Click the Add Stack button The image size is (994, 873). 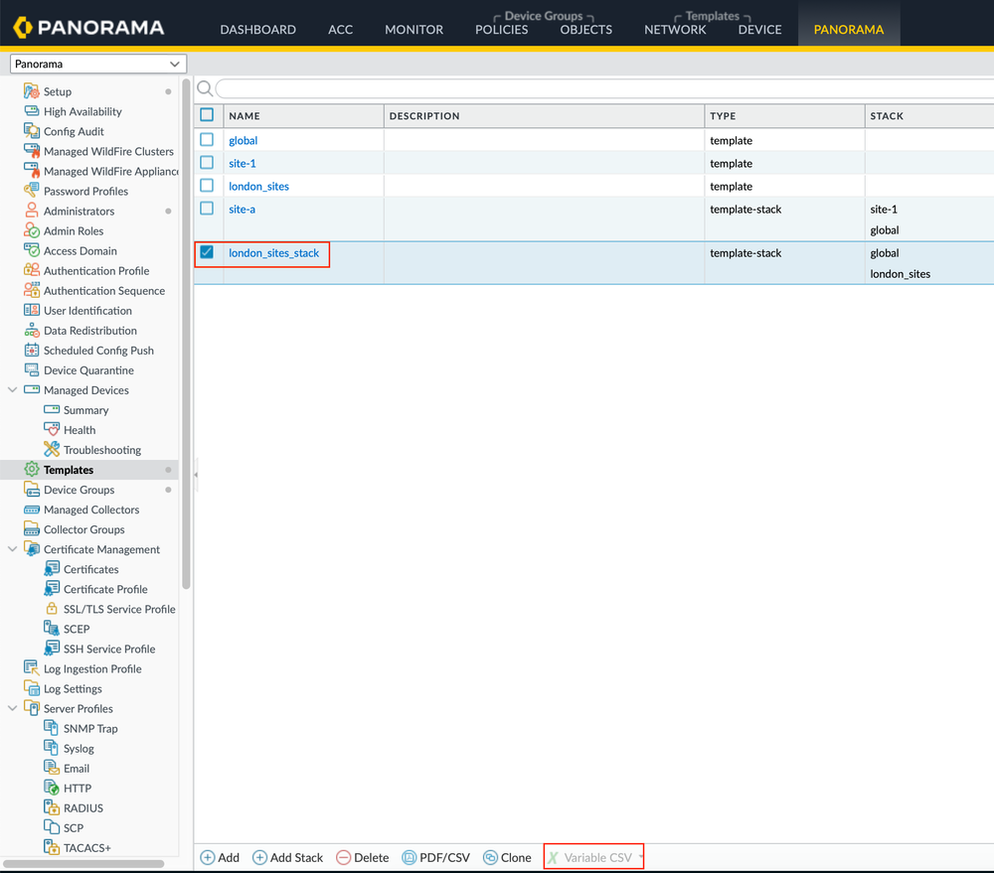tap(287, 857)
